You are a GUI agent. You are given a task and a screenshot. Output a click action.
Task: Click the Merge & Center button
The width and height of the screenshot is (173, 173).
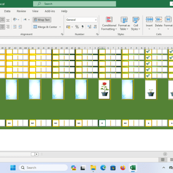click(x=45, y=27)
